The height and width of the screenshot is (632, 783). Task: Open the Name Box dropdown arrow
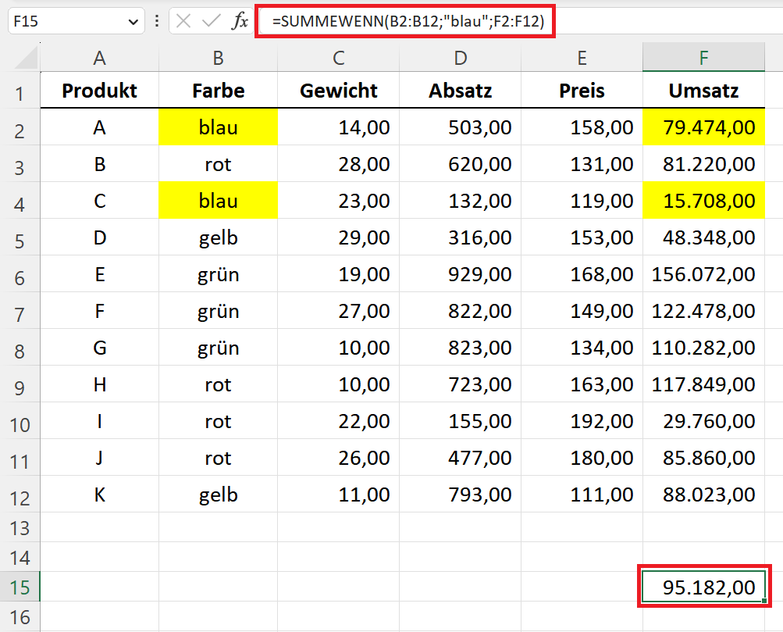point(133,21)
